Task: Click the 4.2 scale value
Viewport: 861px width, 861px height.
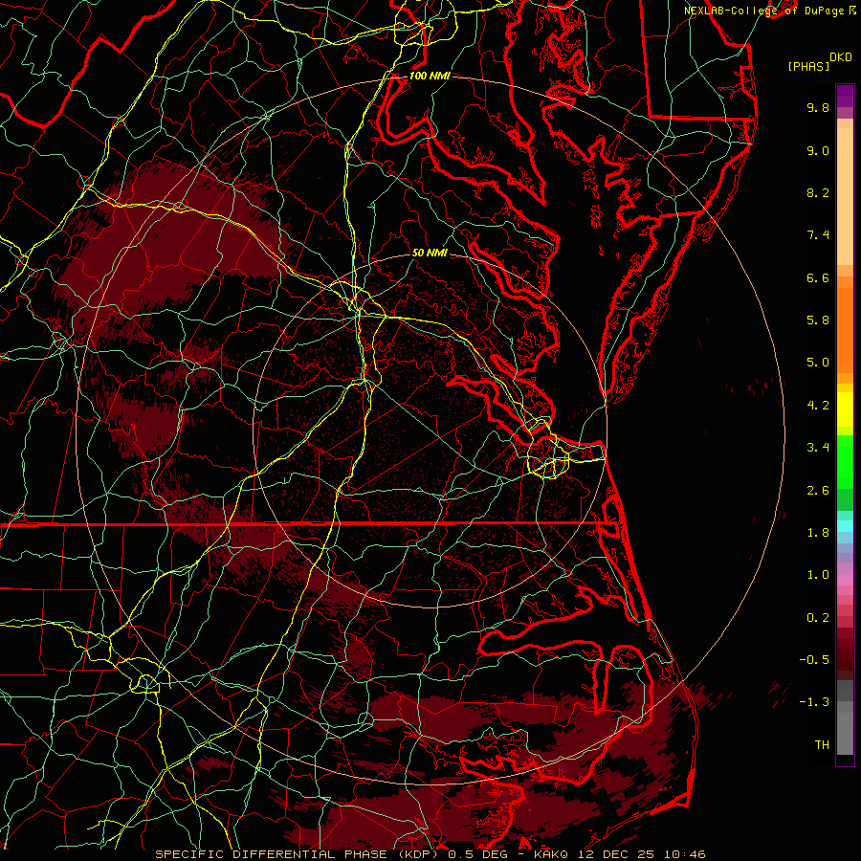Action: point(818,406)
